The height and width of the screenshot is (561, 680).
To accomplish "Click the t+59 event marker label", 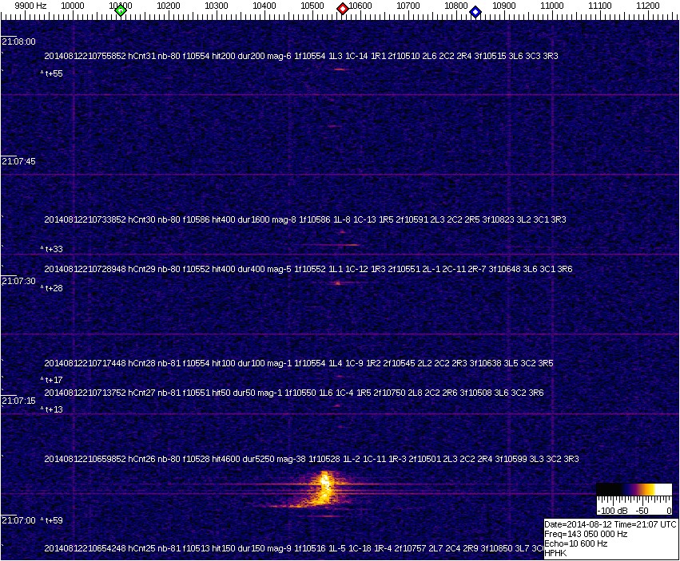I will pos(52,520).
